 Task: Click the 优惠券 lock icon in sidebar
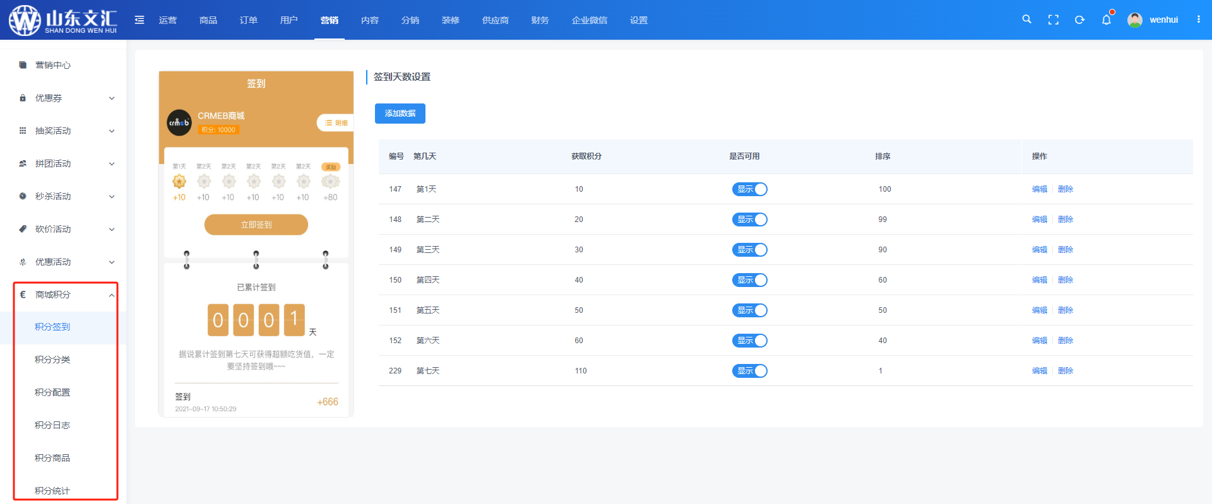coord(23,98)
